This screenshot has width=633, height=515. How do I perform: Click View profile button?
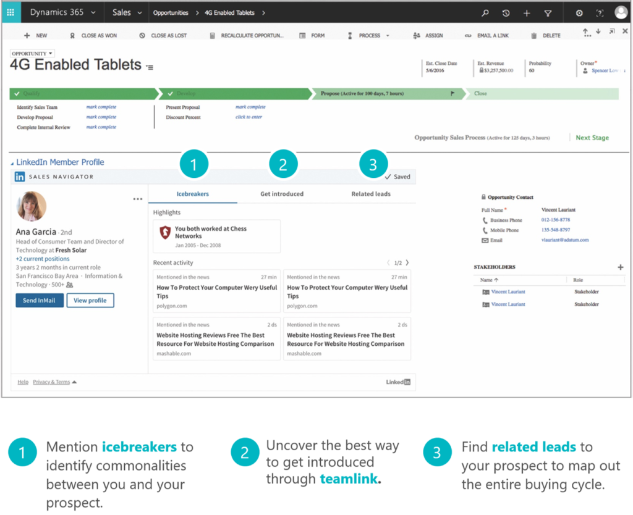point(90,301)
